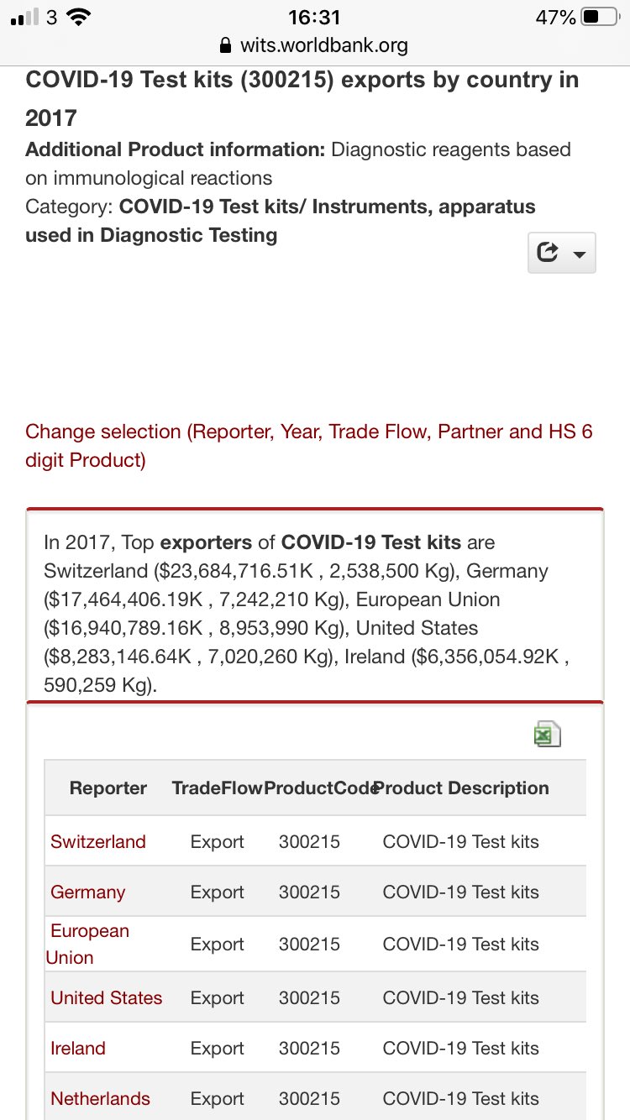
Task: Tap the lock icon in address bar
Action: (224, 45)
